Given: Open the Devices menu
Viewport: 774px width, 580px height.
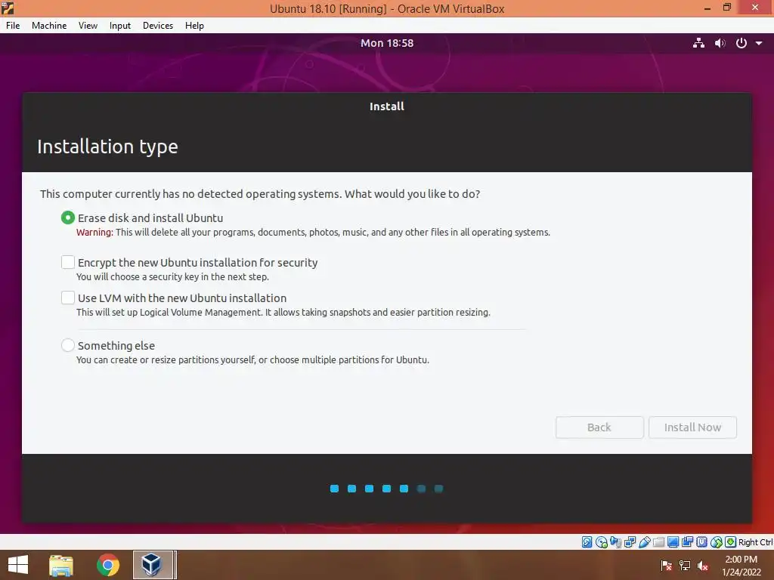Looking at the screenshot, I should click(157, 26).
